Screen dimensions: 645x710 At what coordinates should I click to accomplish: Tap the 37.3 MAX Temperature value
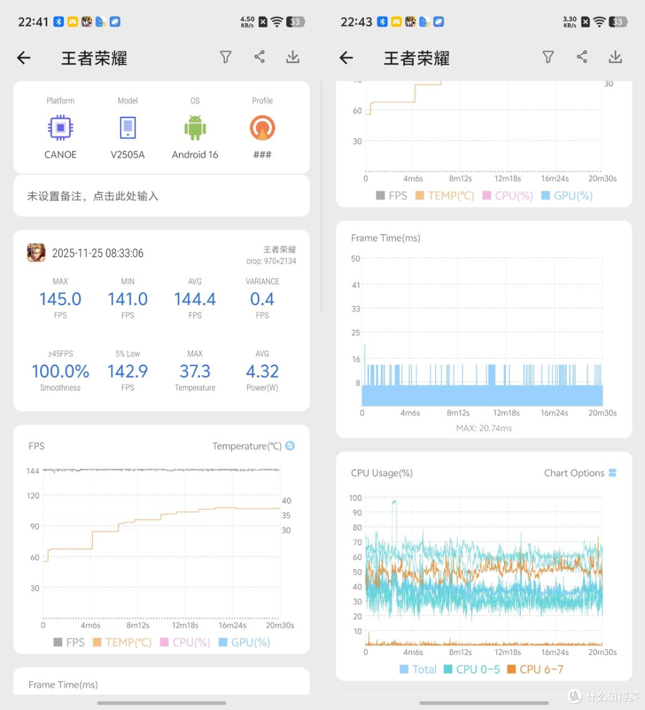[195, 371]
